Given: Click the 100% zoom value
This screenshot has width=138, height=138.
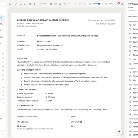Looking at the screenshot, I should [111, 4].
